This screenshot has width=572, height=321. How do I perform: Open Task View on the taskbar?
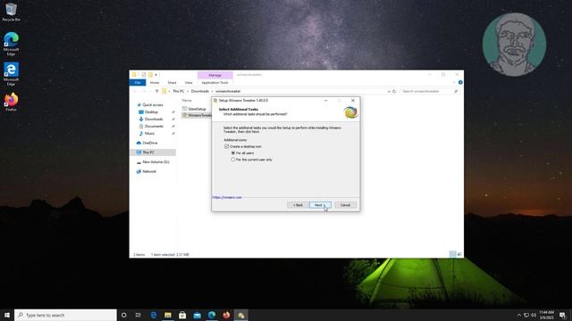pyautogui.click(x=139, y=315)
